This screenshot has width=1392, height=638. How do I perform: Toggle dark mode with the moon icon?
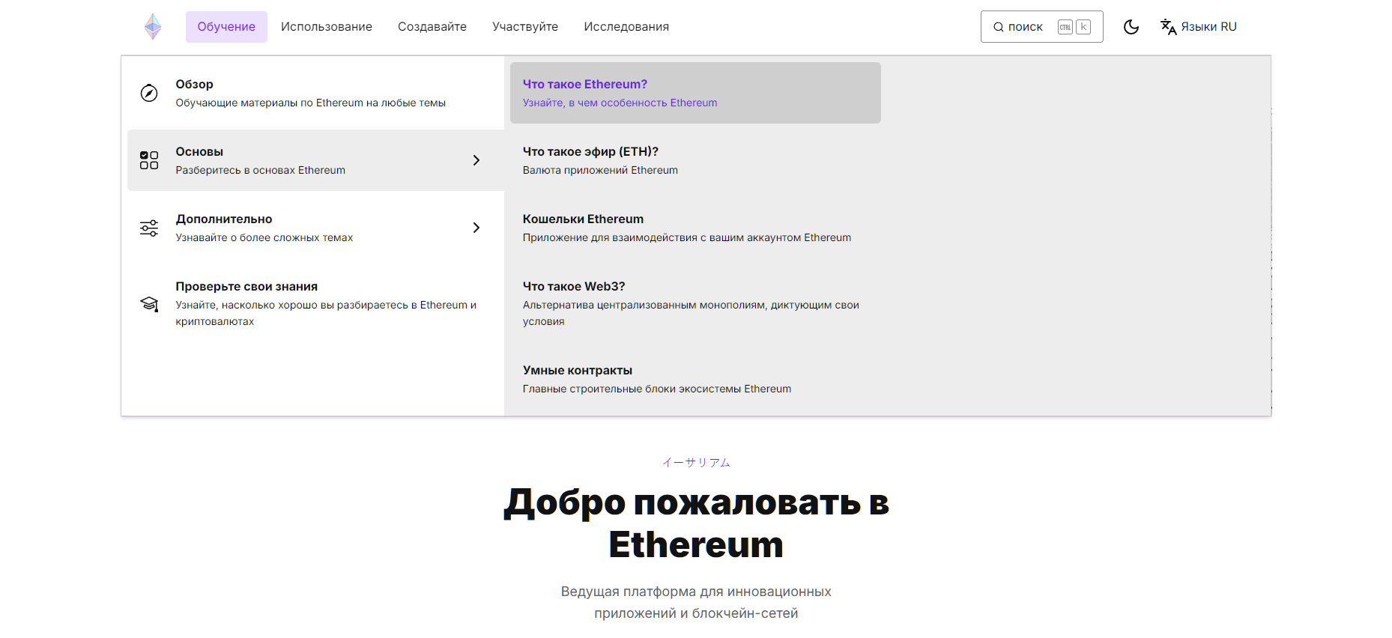[1131, 27]
